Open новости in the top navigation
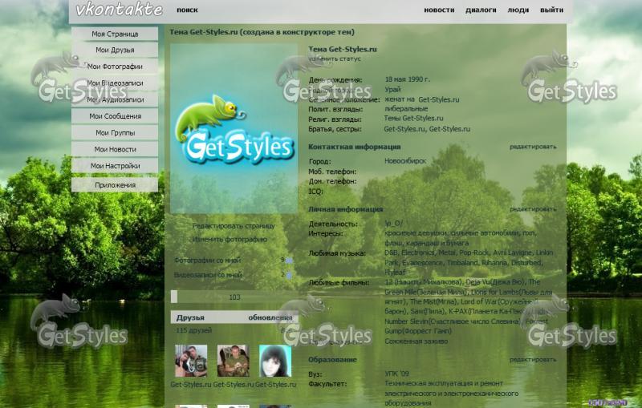 click(x=438, y=10)
